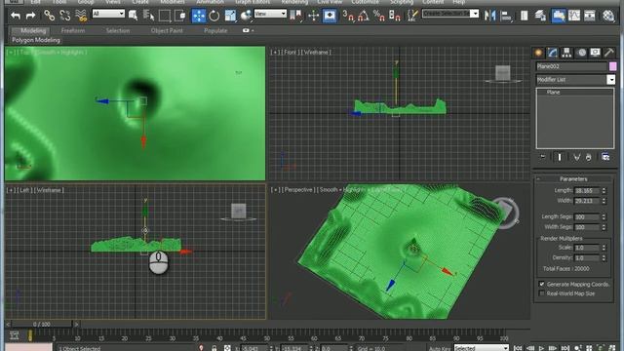Open the Hierarchy command panel tab
Image resolution: width=624 pixels, height=351 pixels.
(x=566, y=53)
